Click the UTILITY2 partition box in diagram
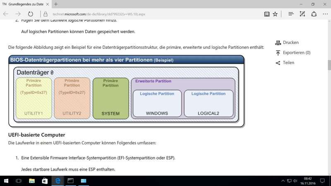Viewport: 331px width, 186px height. pyautogui.click(x=72, y=98)
